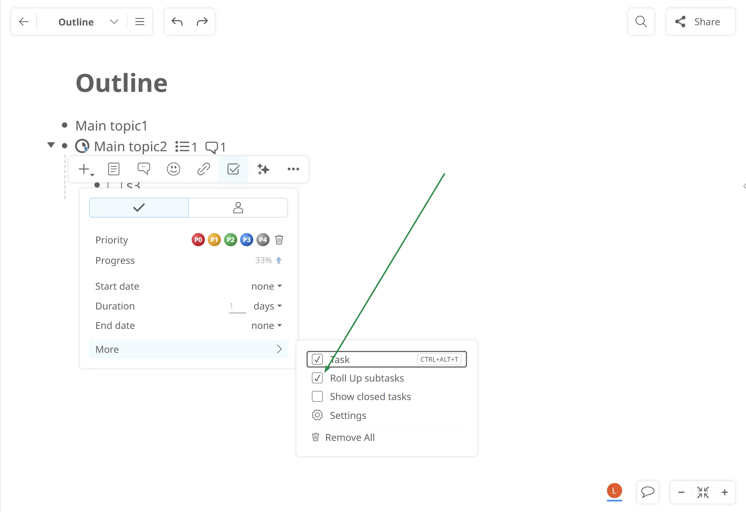Open AI sparkle tool
746x512 pixels.
click(x=263, y=169)
